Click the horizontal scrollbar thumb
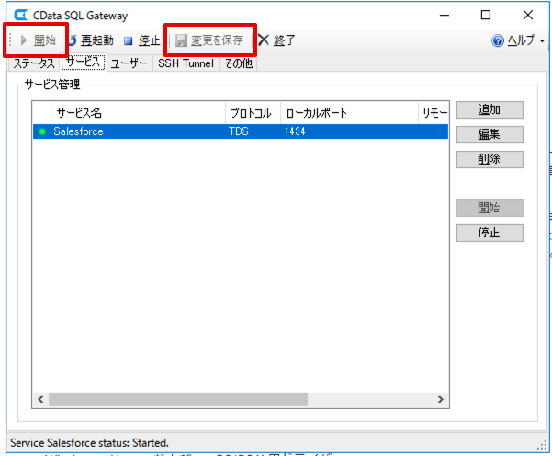The height and width of the screenshot is (456, 552). (178, 399)
